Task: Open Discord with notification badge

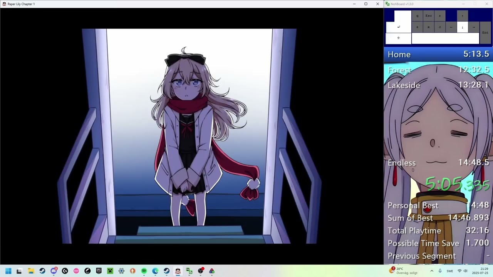Action: click(54, 271)
